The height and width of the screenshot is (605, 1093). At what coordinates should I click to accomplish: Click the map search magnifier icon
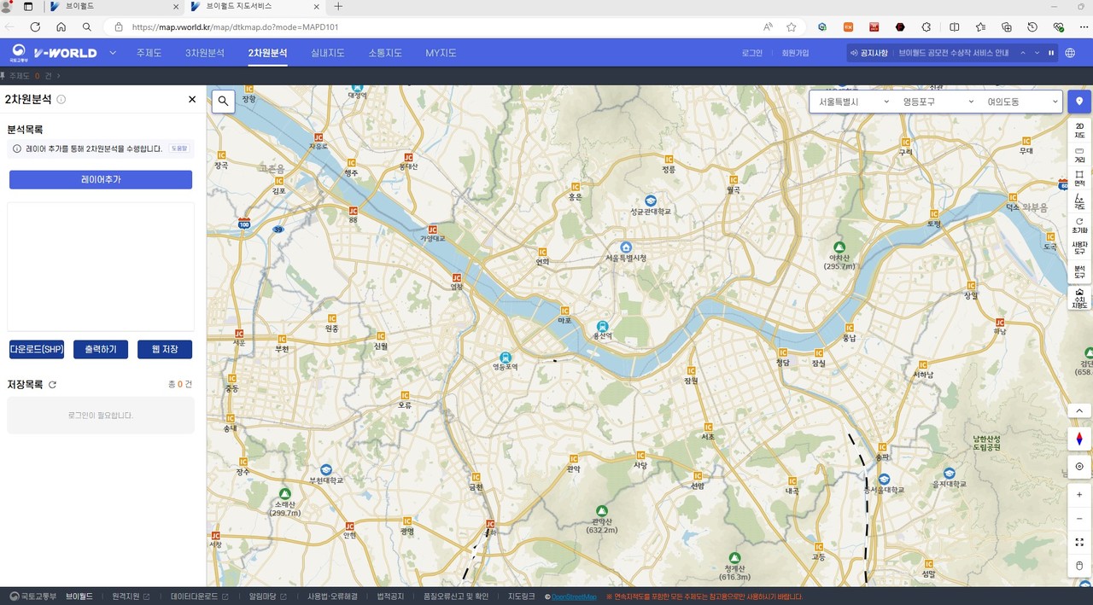pos(223,102)
